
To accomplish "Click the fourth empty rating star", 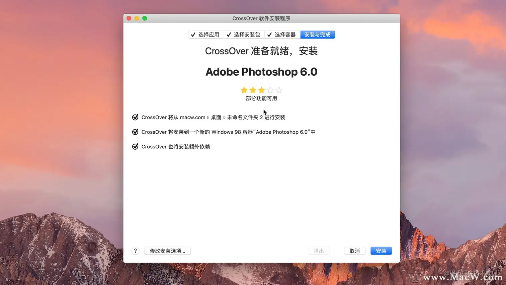I will point(270,90).
